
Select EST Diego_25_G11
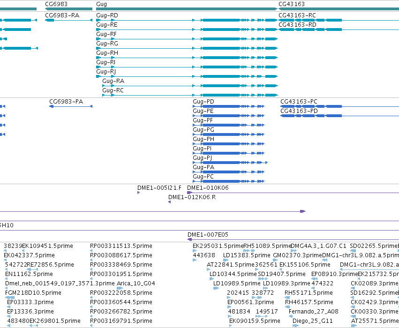312,321
